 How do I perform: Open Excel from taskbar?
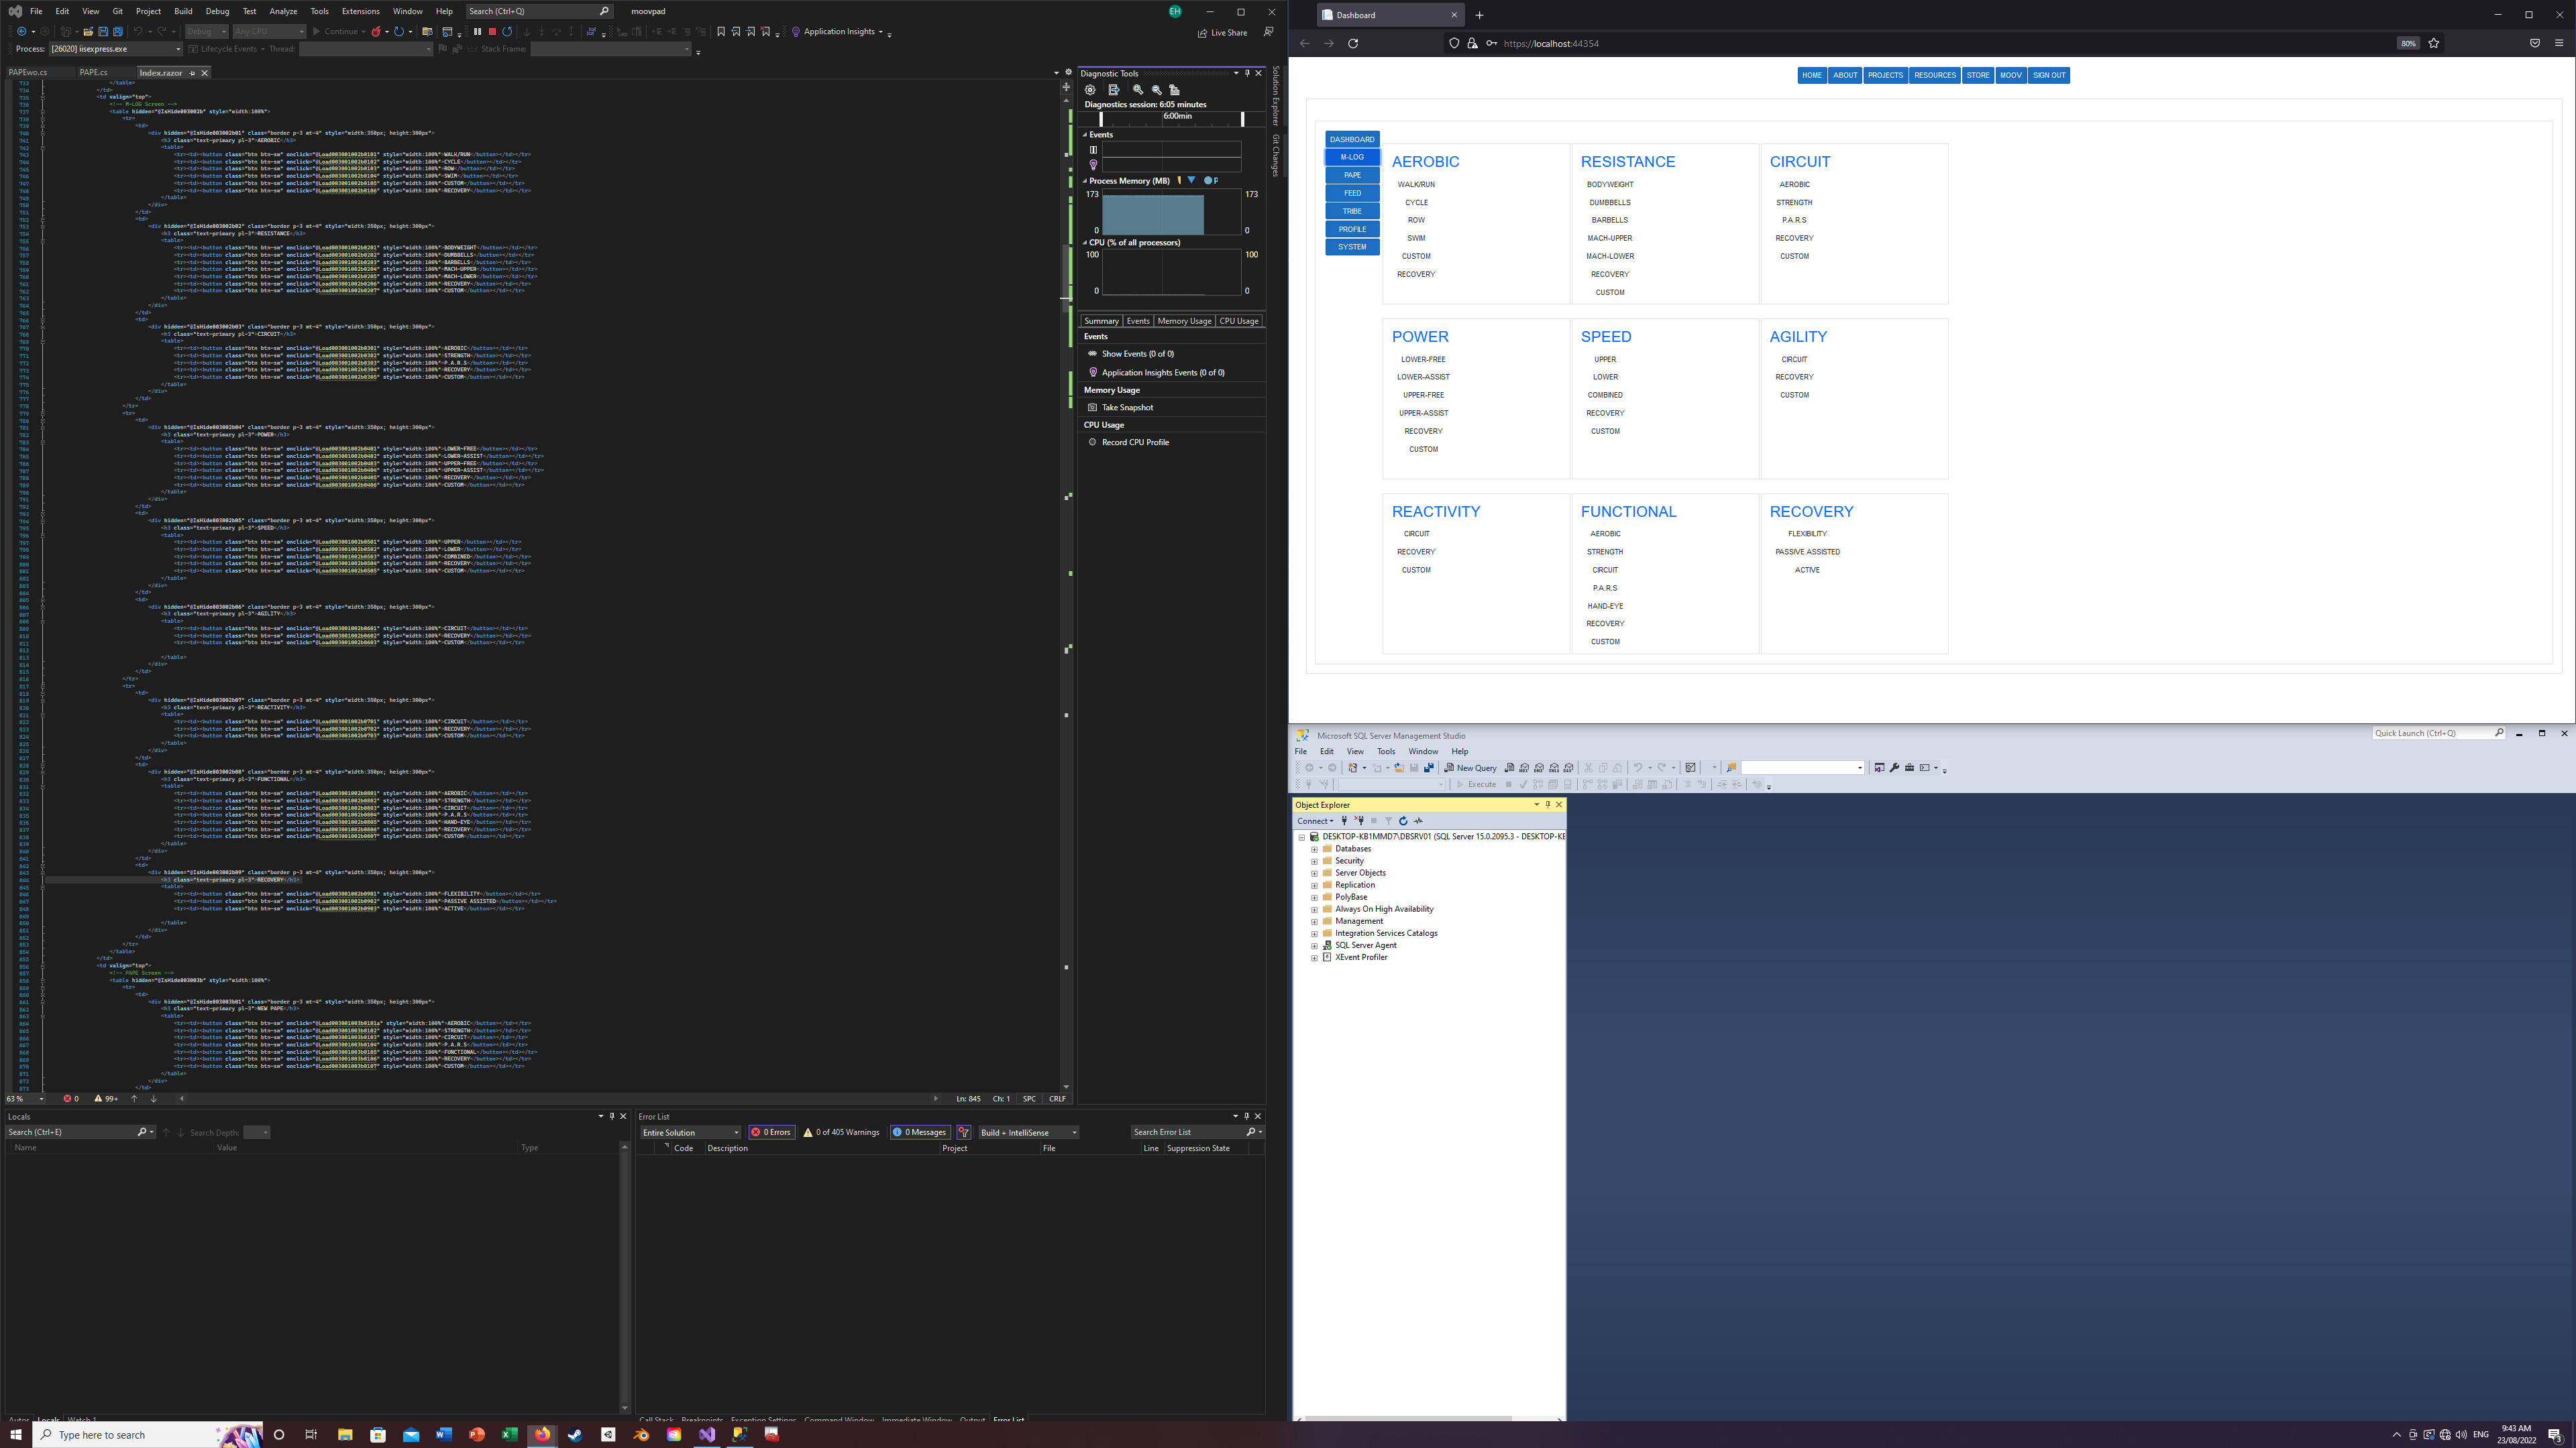click(x=509, y=1435)
